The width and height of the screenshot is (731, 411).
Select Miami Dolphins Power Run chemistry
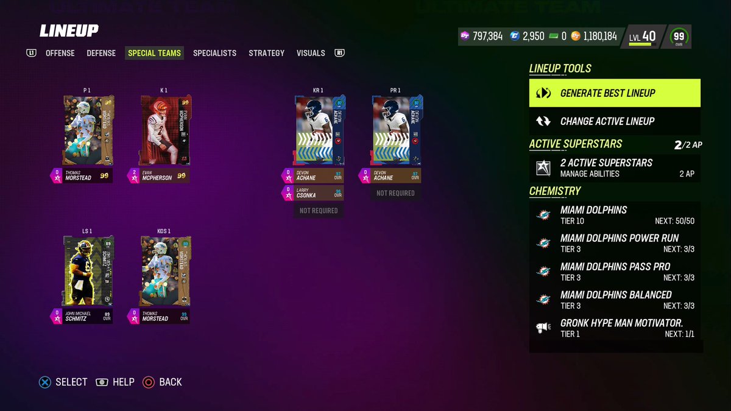click(615, 244)
